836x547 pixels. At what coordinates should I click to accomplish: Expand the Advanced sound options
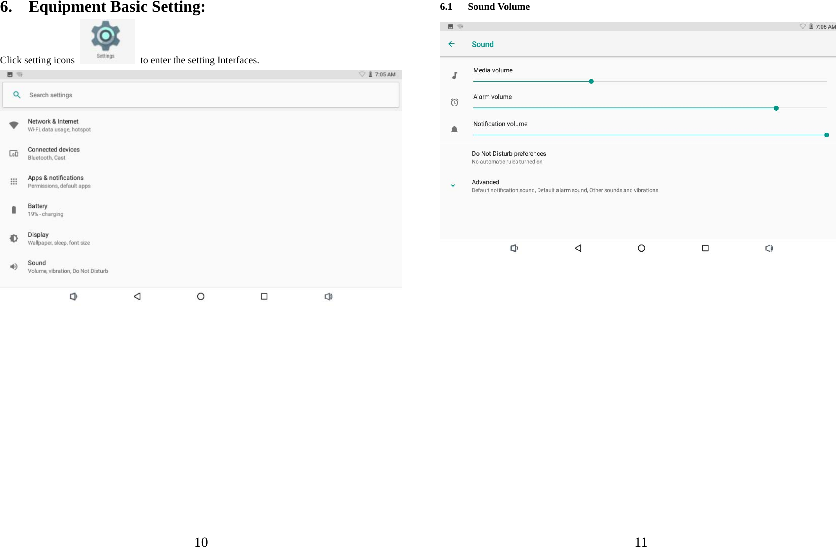[x=484, y=182]
